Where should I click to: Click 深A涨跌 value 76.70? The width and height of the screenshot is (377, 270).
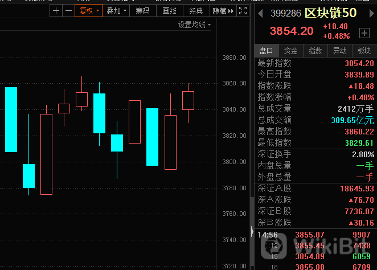362,200
